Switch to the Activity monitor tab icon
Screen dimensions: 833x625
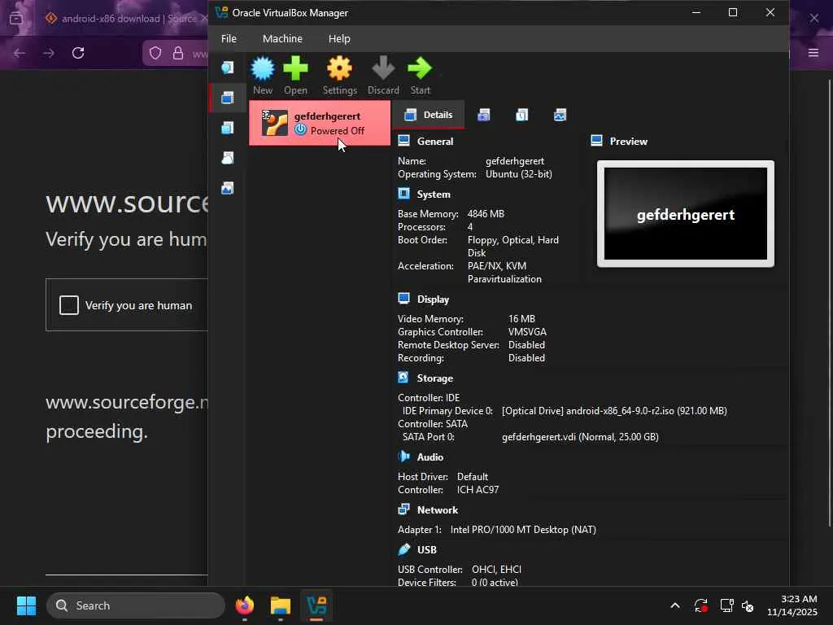click(560, 115)
